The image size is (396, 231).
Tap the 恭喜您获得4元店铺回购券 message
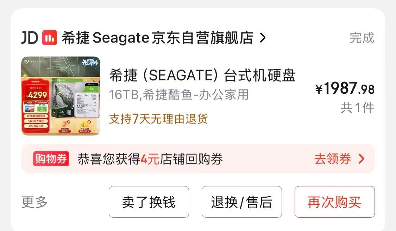pyautogui.click(x=150, y=159)
